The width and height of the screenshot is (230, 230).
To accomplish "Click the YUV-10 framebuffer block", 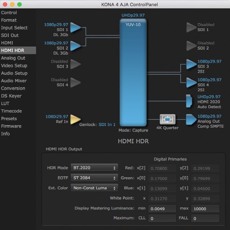I will (x=133, y=72).
